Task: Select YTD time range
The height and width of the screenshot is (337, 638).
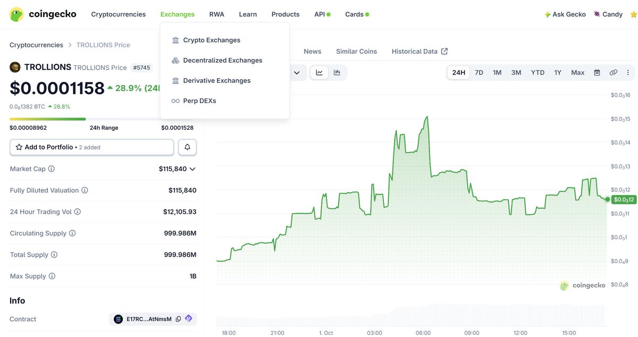Action: [x=538, y=72]
